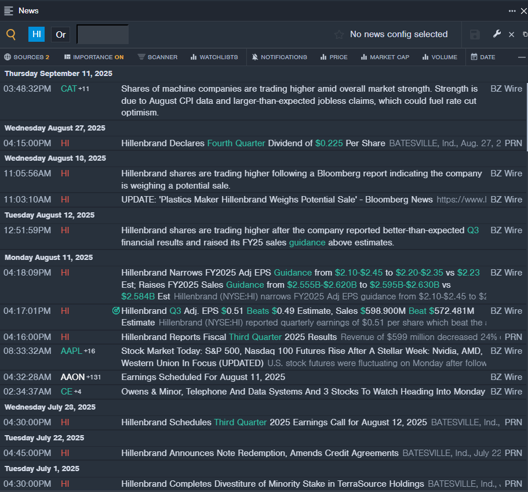Open settings with the wrench icon
Screen dimensions: 528x492
pos(497,34)
